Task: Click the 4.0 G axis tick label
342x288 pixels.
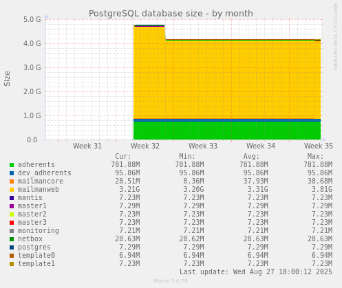Action: click(32, 43)
